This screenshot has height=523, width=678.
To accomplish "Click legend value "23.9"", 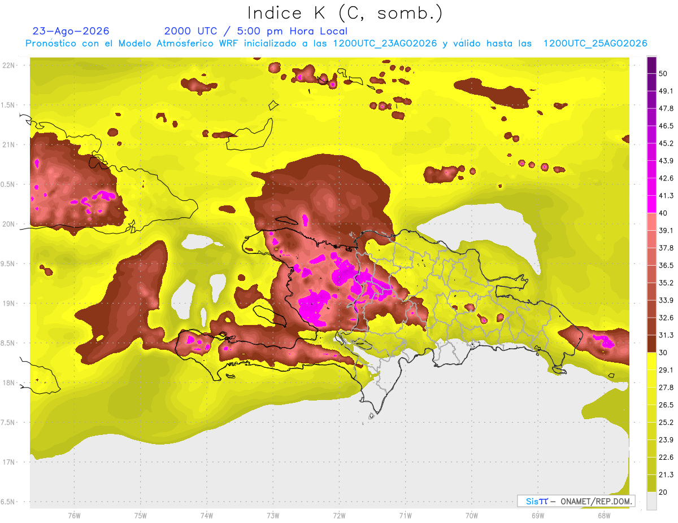I will (666, 440).
